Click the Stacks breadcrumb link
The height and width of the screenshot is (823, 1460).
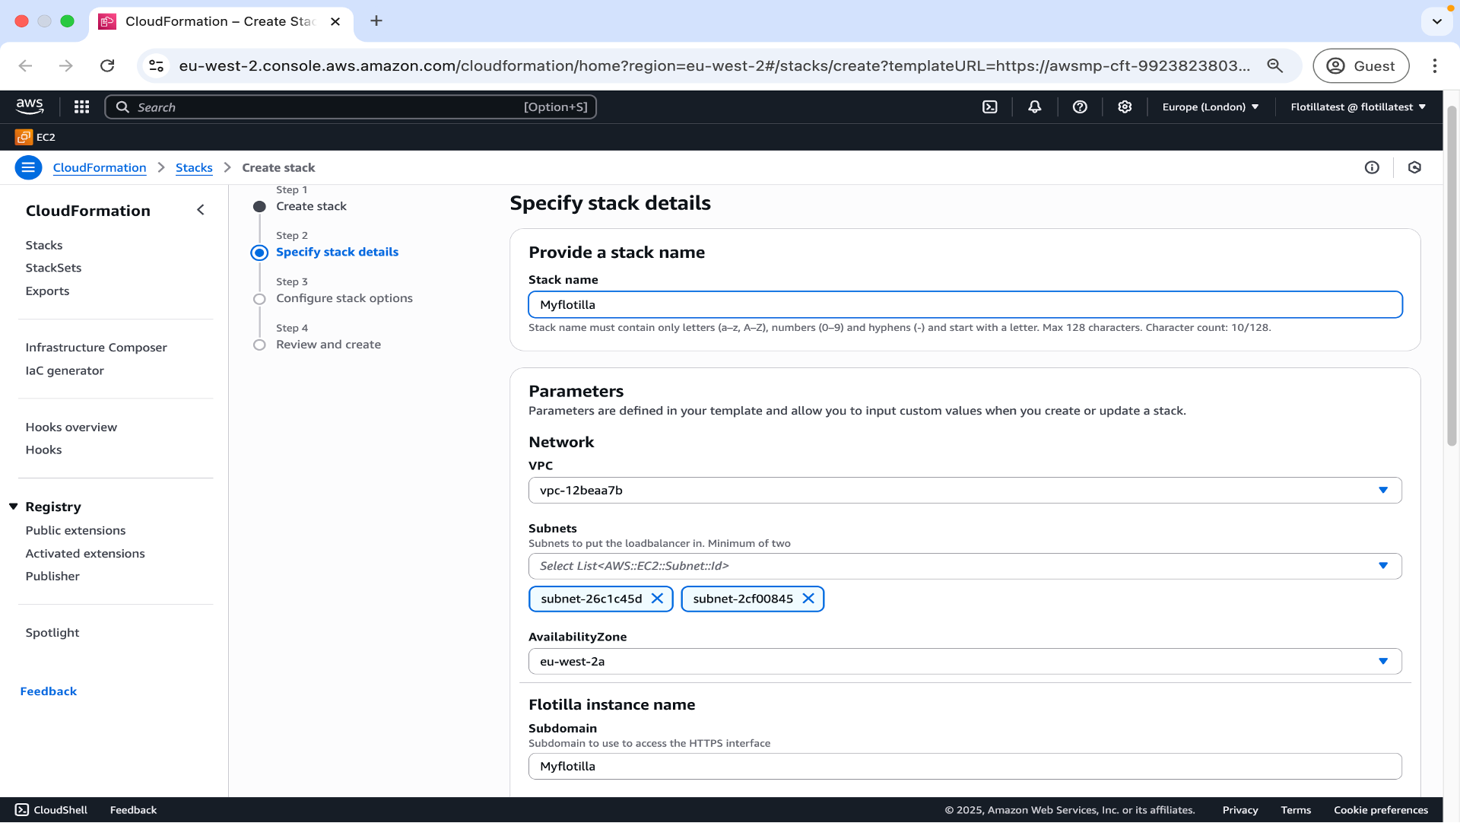pyautogui.click(x=194, y=167)
